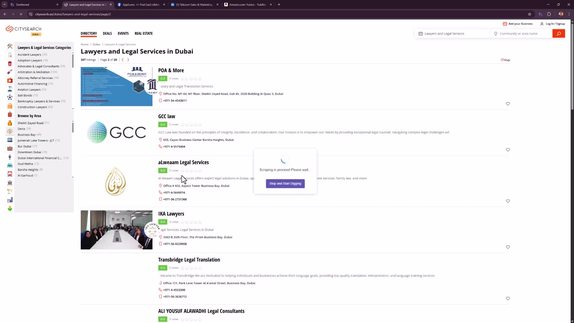574x323 pixels.
Task: Click the laptop computers sidebar icon
Action: click(x=10, y=140)
